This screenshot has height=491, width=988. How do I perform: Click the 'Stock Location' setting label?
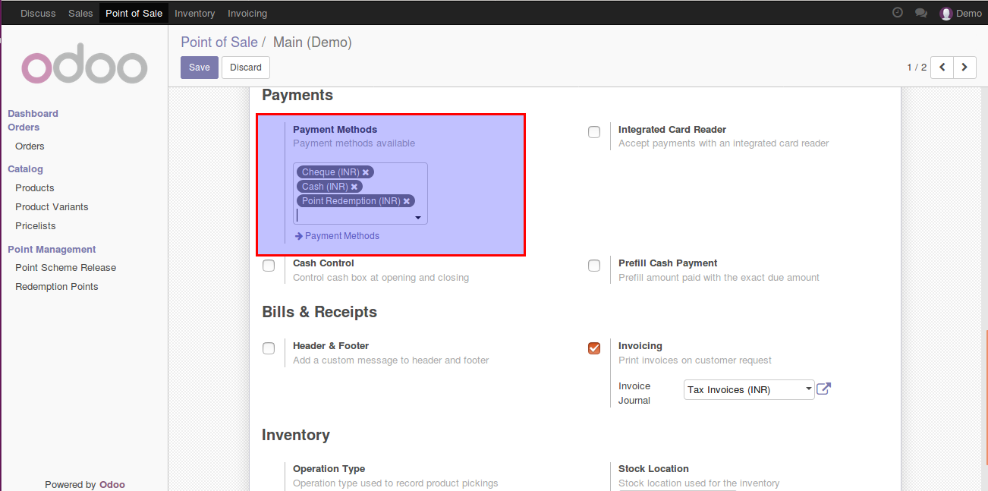point(653,469)
